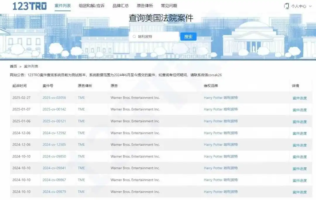
Task: Click date 2025-01-07 cell
Action: (x=21, y=109)
